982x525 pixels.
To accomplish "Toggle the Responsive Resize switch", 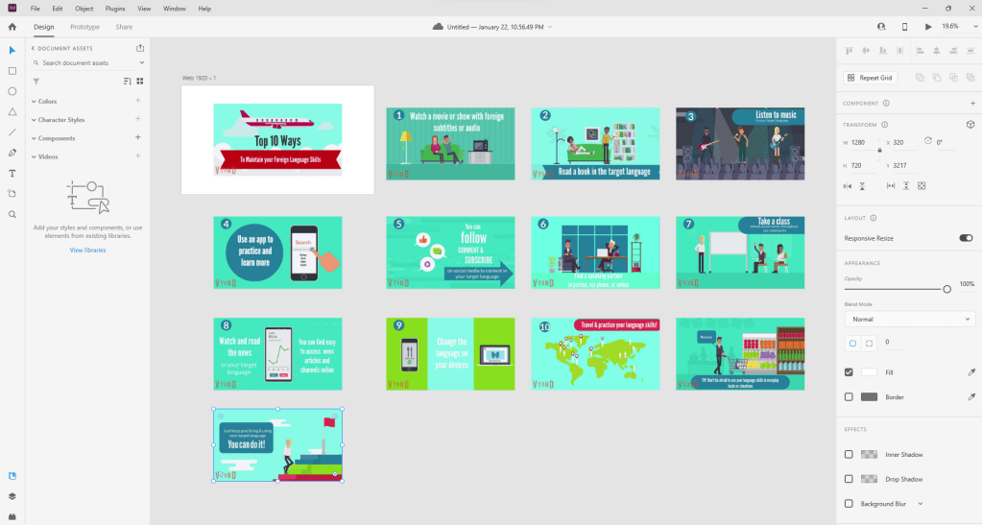I will (965, 238).
